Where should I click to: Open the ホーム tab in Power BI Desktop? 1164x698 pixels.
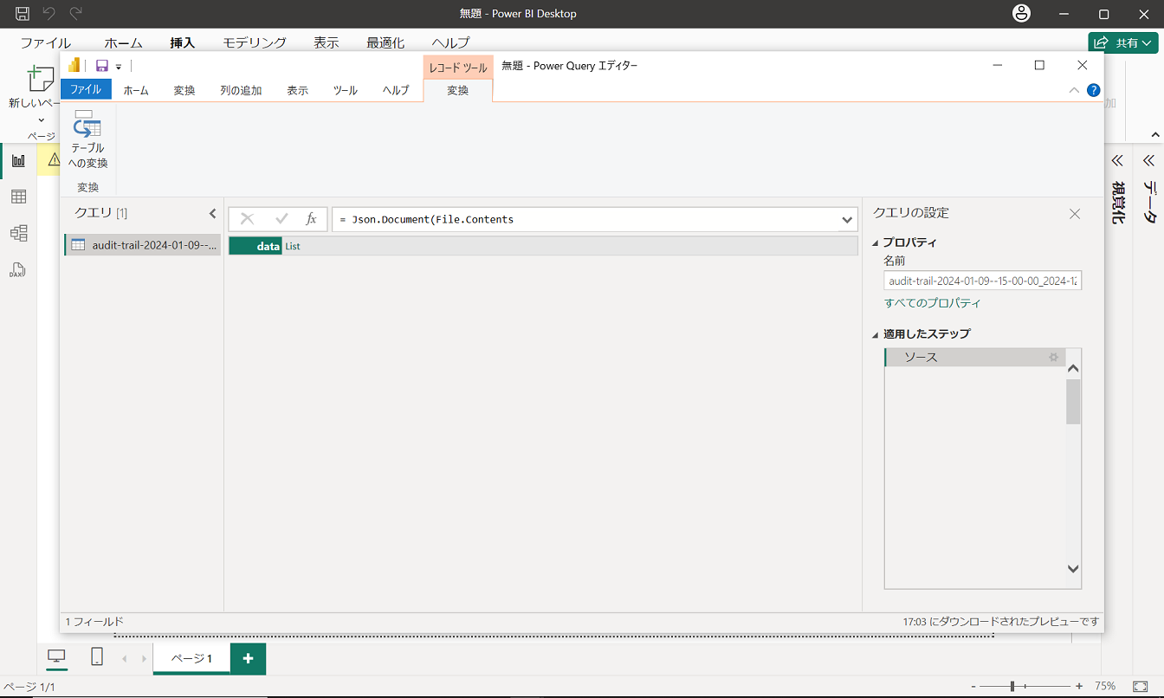point(123,42)
